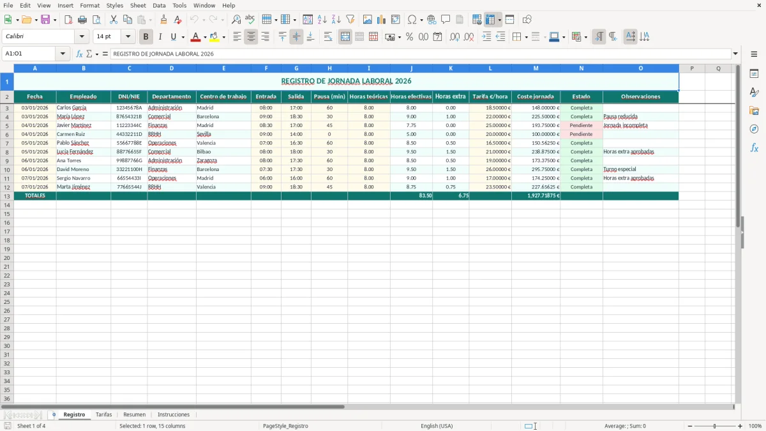The height and width of the screenshot is (431, 766).
Task: Open Borders dropdown arrow
Action: [x=525, y=37]
